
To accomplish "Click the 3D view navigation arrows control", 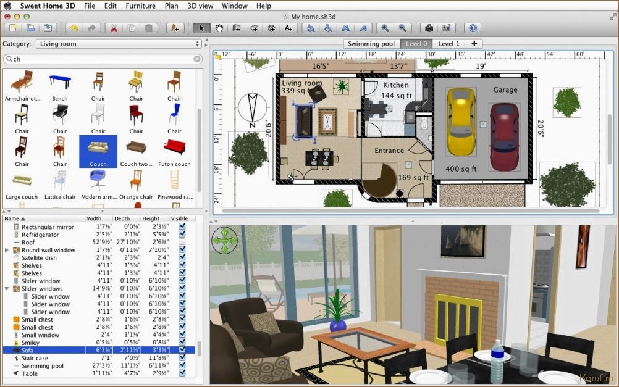I will [225, 239].
